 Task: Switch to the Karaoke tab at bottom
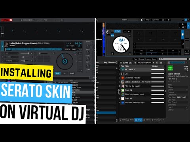click(155, 120)
